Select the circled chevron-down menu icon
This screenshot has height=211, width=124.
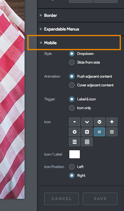click(99, 122)
